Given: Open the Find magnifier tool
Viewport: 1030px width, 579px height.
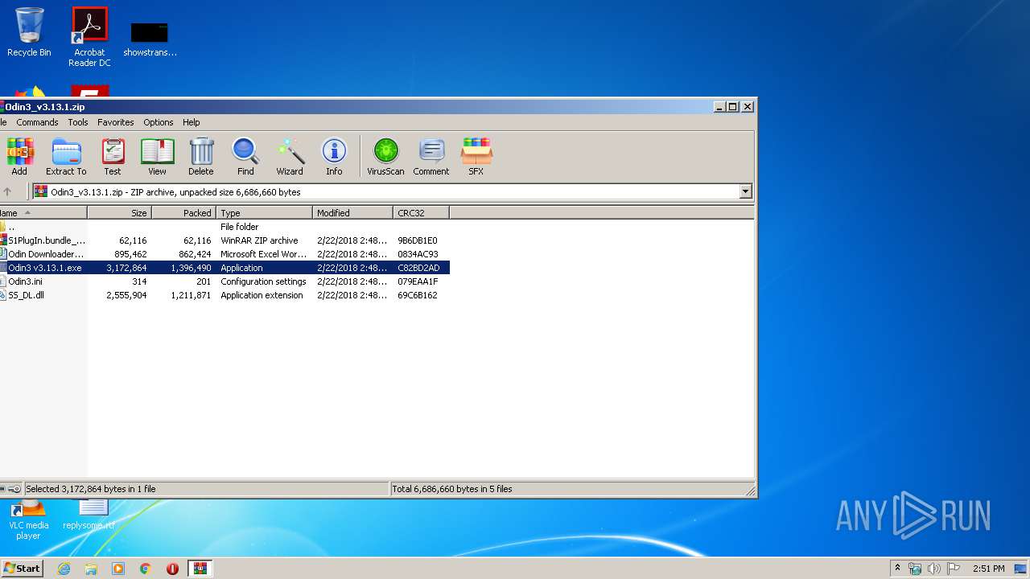Looking at the screenshot, I should point(245,156).
